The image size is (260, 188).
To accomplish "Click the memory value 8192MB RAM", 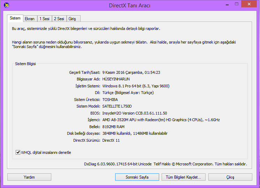I will point(113,127).
